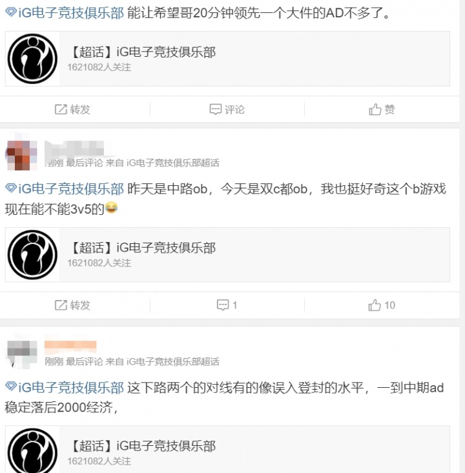Open 【超话】iG电子竞技俱乐部 title in second card
The height and width of the screenshot is (473, 465).
(x=143, y=248)
